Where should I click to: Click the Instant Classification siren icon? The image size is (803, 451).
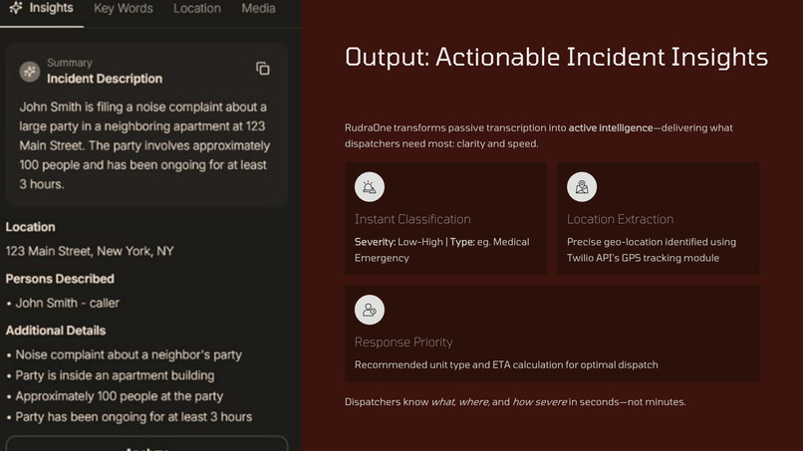[370, 187]
